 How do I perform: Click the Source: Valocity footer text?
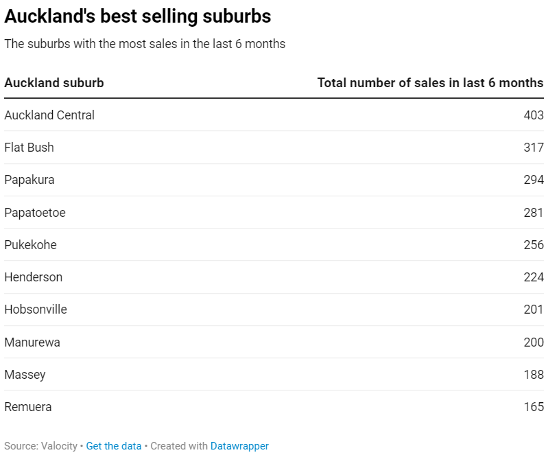pos(41,446)
